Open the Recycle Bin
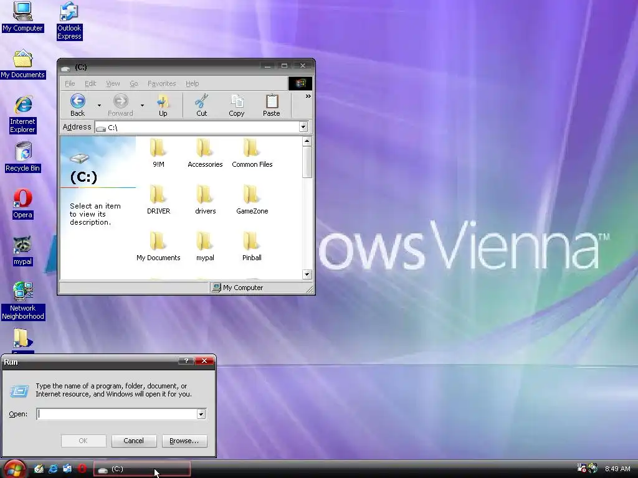 click(x=23, y=157)
